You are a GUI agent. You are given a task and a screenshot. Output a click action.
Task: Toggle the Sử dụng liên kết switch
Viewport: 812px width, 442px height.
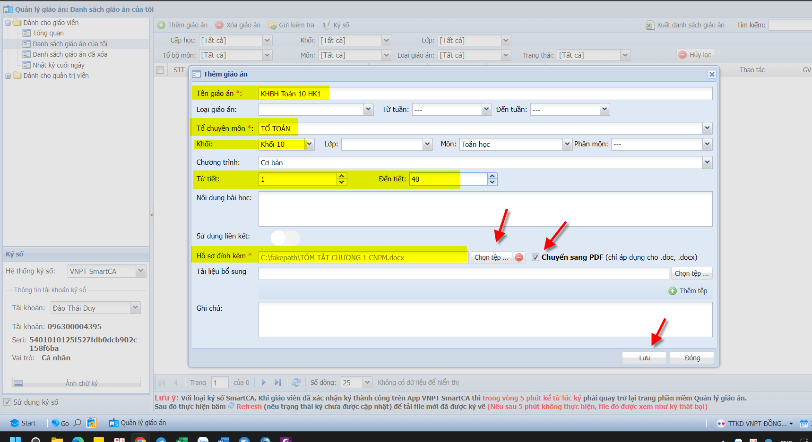[285, 238]
